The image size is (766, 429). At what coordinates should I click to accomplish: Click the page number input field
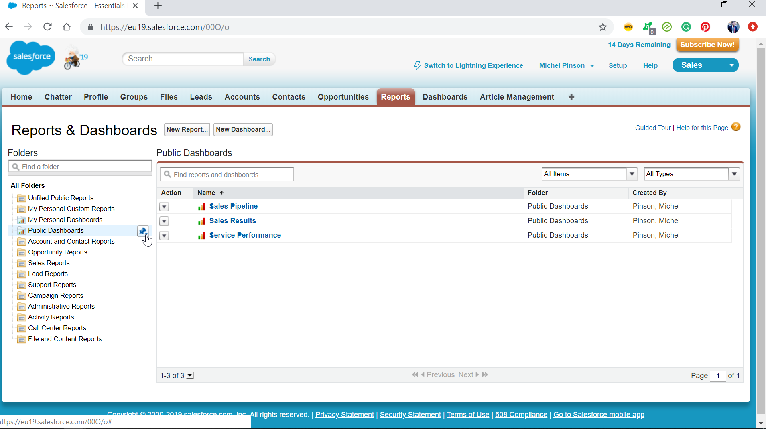718,376
